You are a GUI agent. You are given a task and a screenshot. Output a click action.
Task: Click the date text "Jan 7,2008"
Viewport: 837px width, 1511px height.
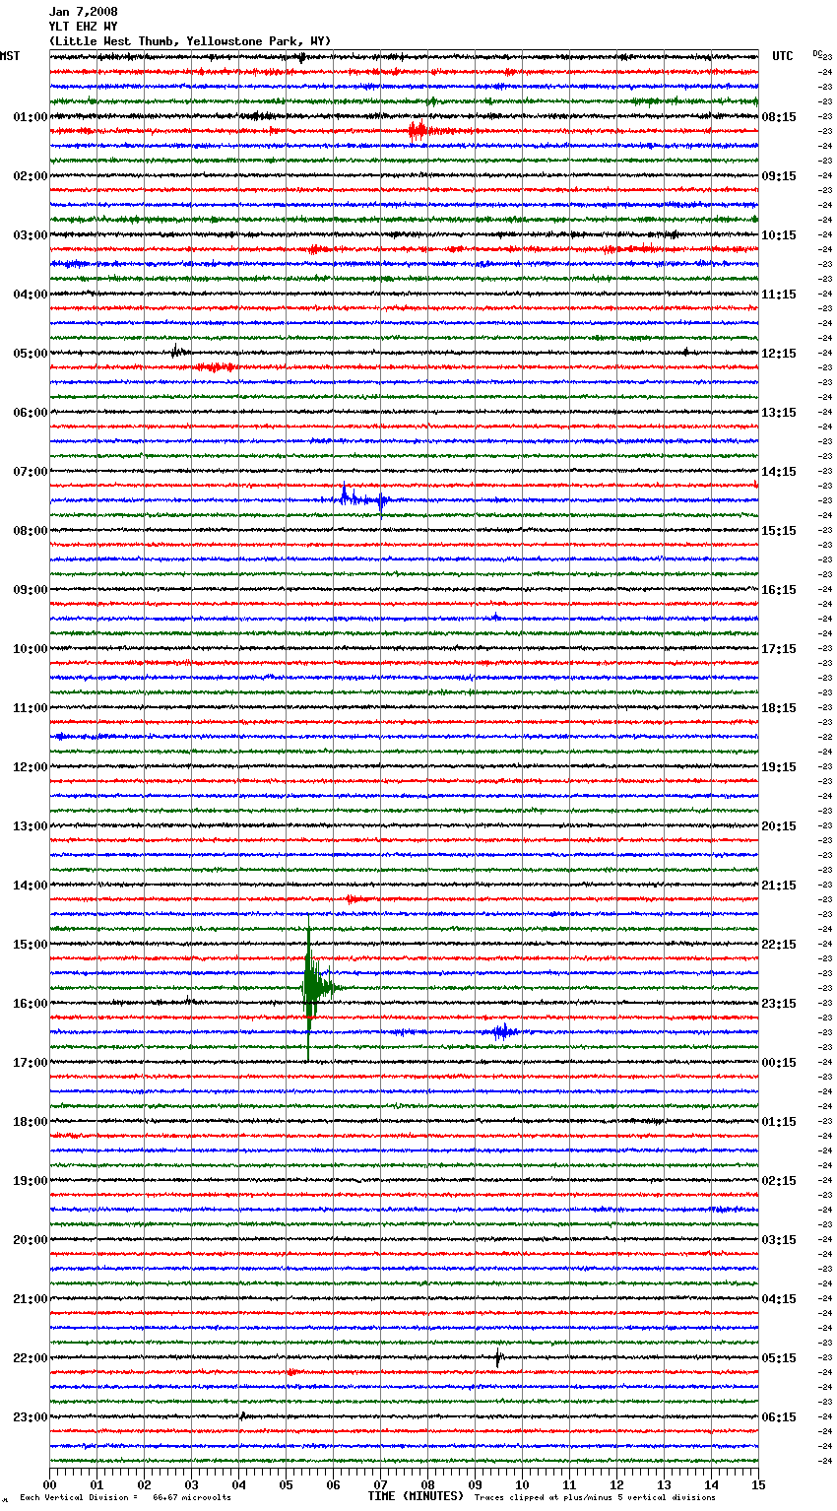[83, 12]
